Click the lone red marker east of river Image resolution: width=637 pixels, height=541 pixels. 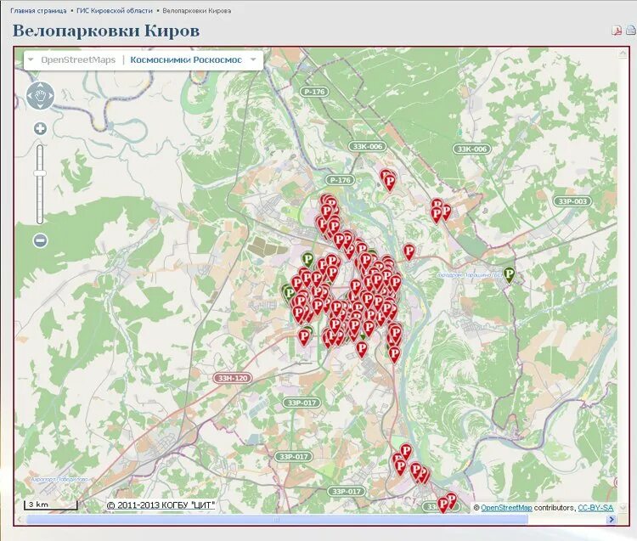pos(409,252)
